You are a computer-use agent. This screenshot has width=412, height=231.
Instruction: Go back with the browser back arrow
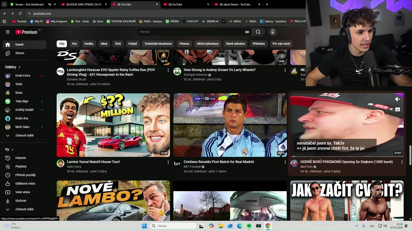(x=5, y=13)
